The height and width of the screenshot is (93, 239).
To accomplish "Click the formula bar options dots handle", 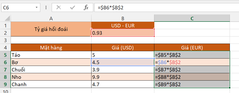I will point(46,7).
